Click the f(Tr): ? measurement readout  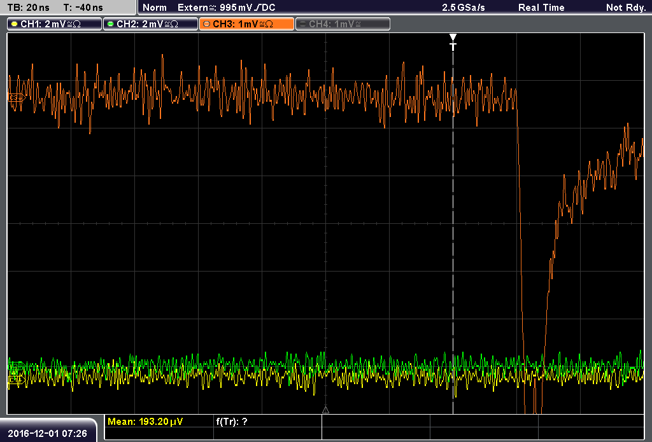pyautogui.click(x=232, y=422)
